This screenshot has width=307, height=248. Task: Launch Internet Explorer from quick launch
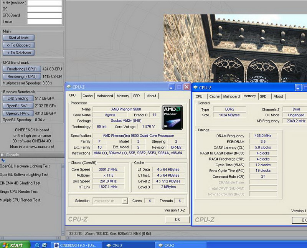tap(37, 245)
